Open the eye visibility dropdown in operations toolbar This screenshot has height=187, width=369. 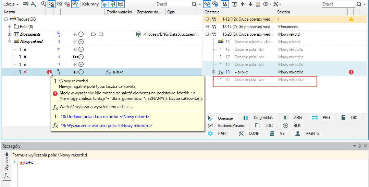point(267,4)
